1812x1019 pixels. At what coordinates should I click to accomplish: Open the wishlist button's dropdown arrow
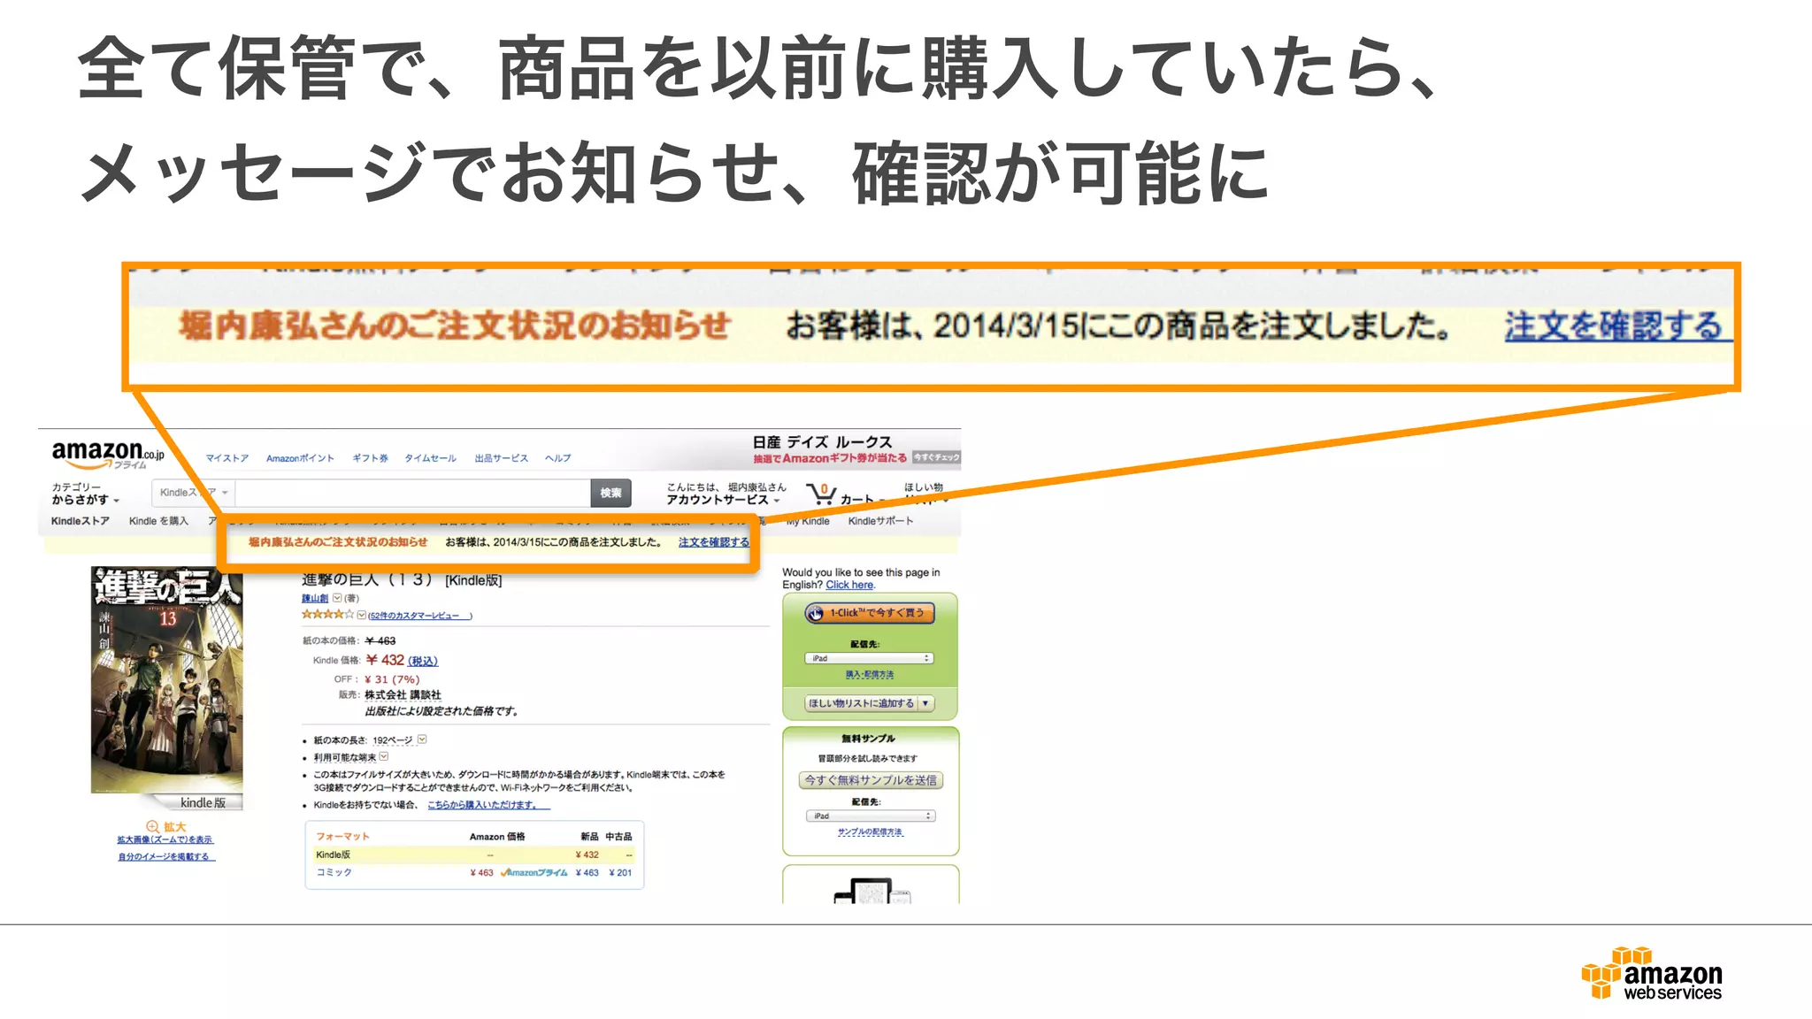point(925,703)
